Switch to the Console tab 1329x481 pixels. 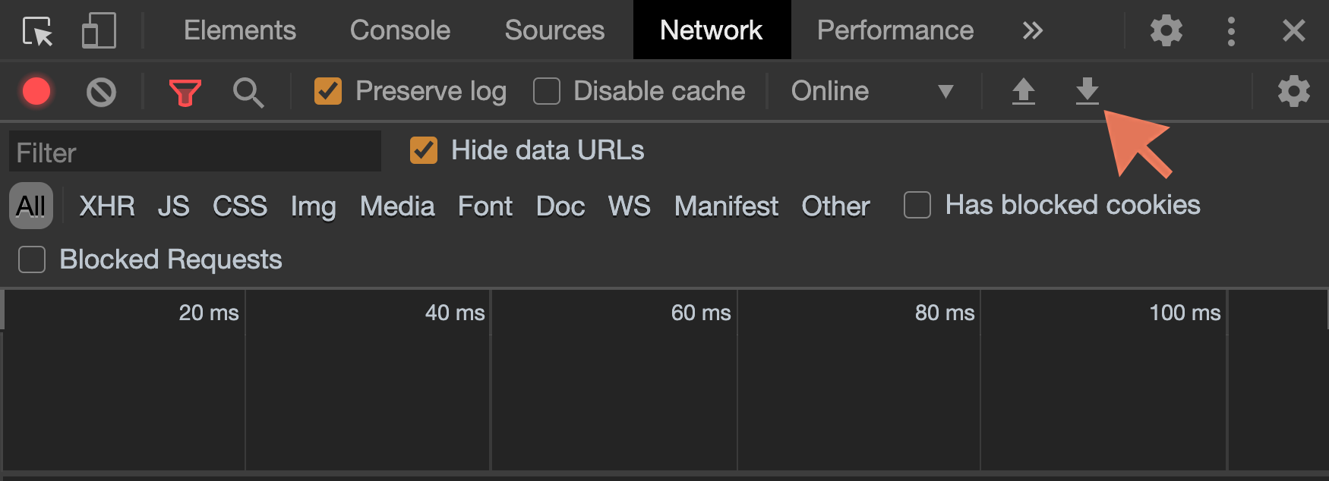[x=399, y=31]
